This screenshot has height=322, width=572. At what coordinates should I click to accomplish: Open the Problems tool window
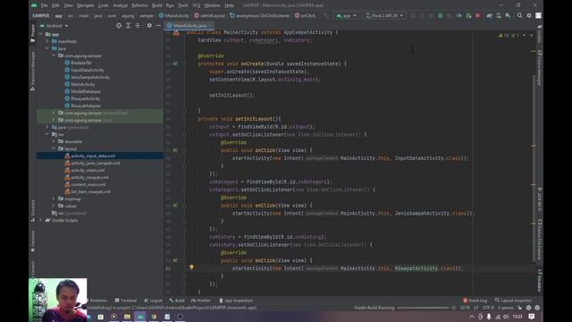click(x=97, y=301)
